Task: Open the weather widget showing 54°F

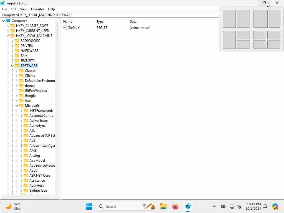Action: pyautogui.click(x=14, y=206)
